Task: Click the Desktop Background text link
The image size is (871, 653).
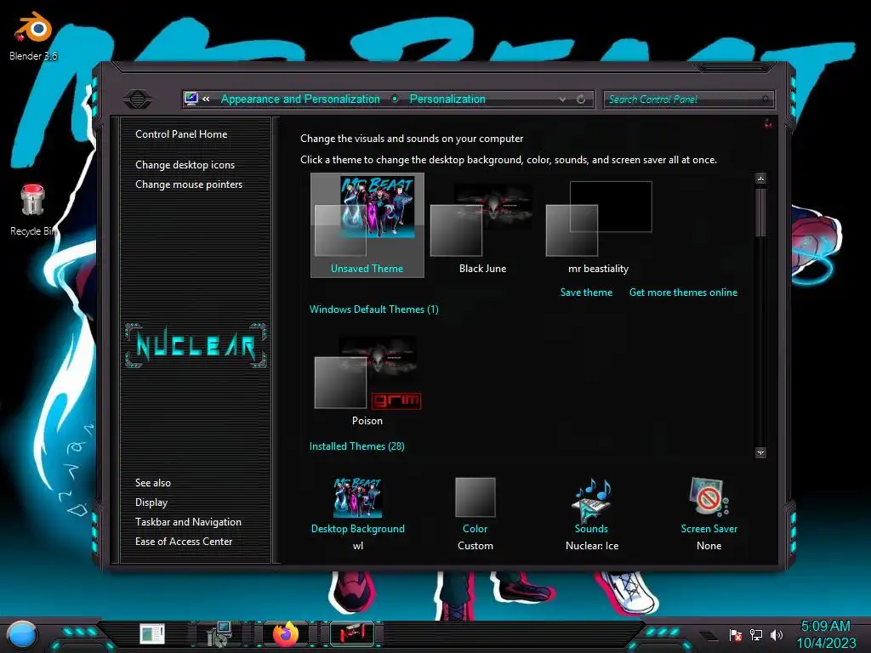Action: pos(358,529)
